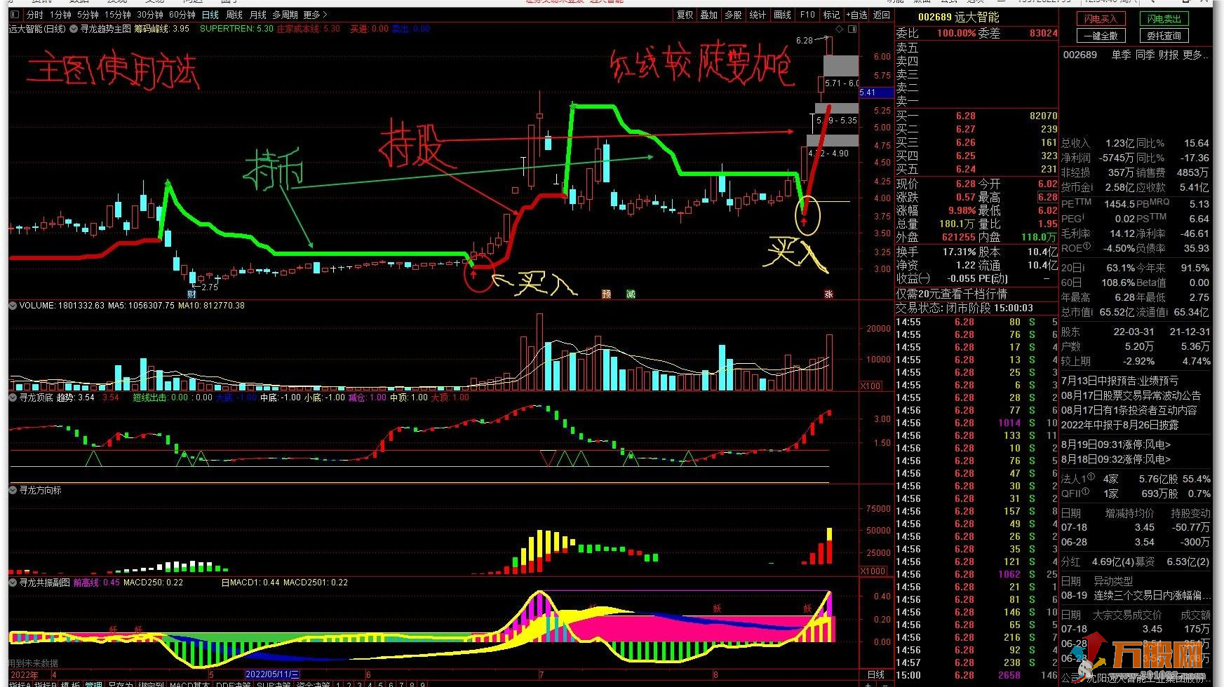This screenshot has width=1224, height=687.
Task: Collapse the VOLUME sub-chart with its circle icon
Action: [x=13, y=306]
